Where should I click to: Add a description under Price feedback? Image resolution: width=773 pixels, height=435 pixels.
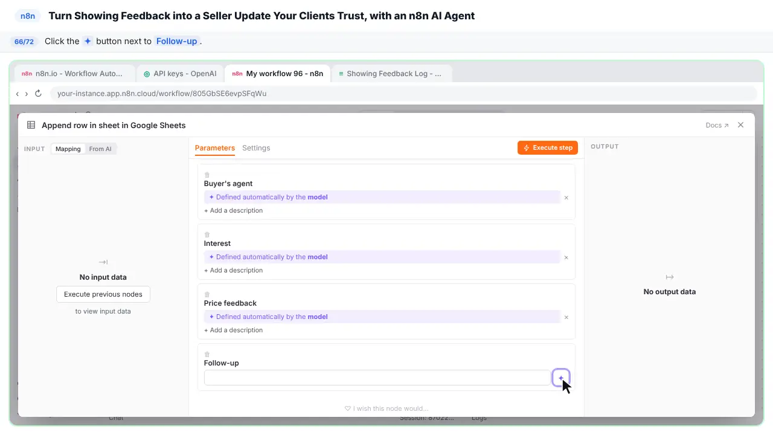(x=233, y=330)
